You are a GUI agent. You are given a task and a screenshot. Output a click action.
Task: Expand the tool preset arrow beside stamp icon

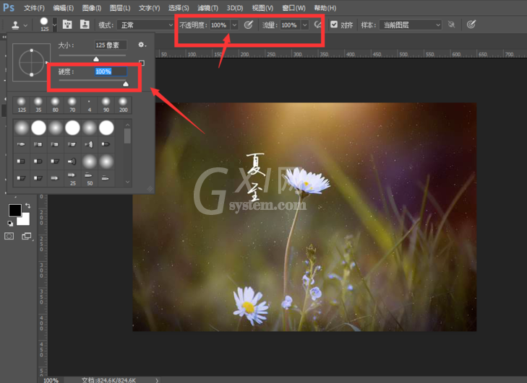(x=25, y=25)
